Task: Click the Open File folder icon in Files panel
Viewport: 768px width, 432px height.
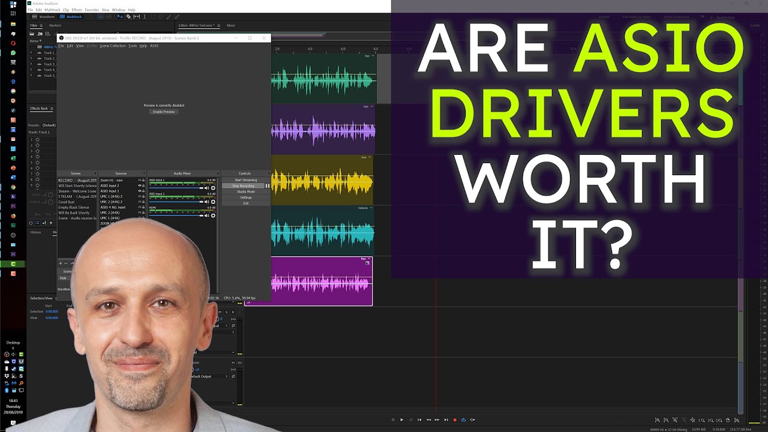Action: tap(32, 34)
